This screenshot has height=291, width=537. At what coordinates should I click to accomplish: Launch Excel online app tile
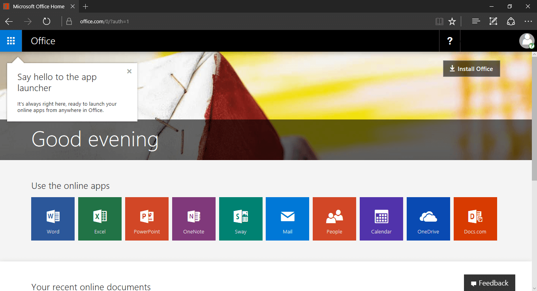click(x=100, y=219)
